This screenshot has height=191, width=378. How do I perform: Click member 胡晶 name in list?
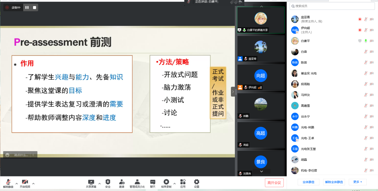304,160
